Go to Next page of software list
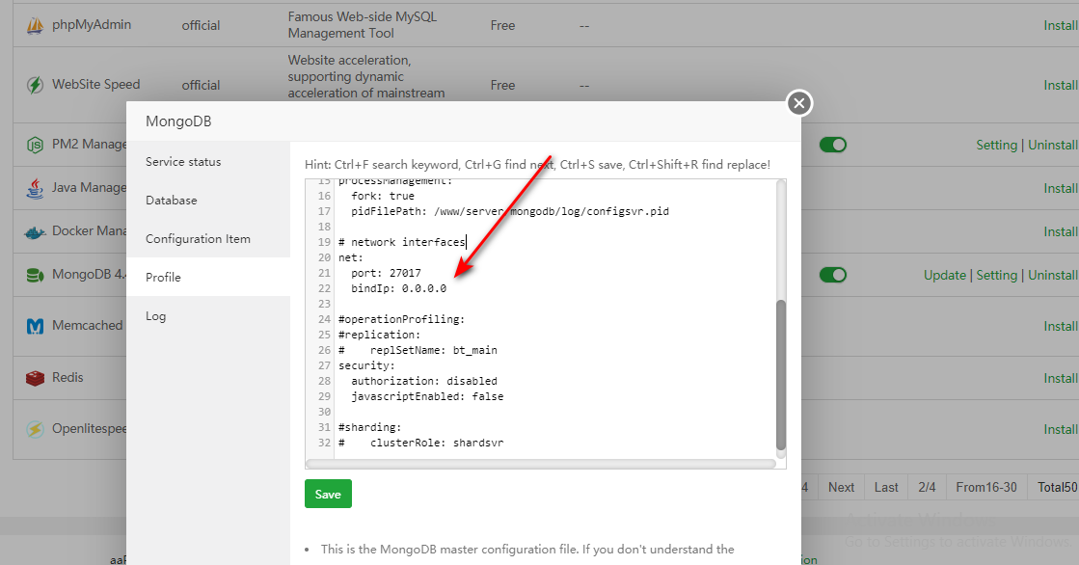The width and height of the screenshot is (1079, 565). [841, 487]
